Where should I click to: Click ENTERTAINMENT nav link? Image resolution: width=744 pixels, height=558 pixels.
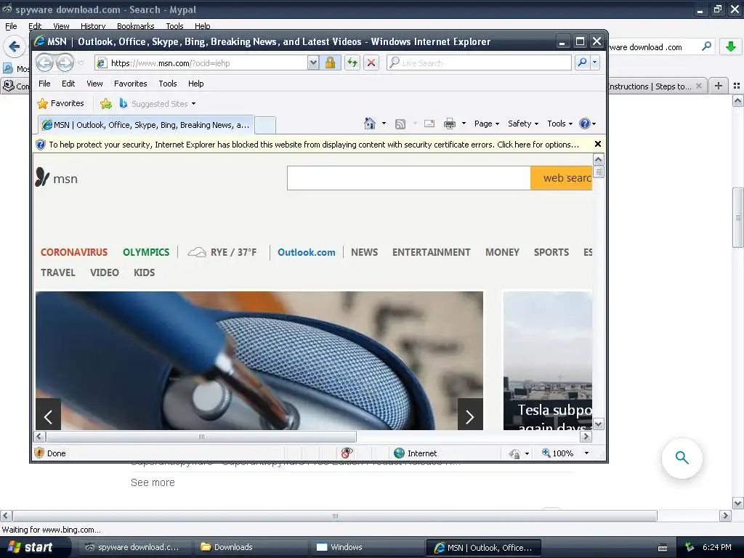pyautogui.click(x=432, y=252)
